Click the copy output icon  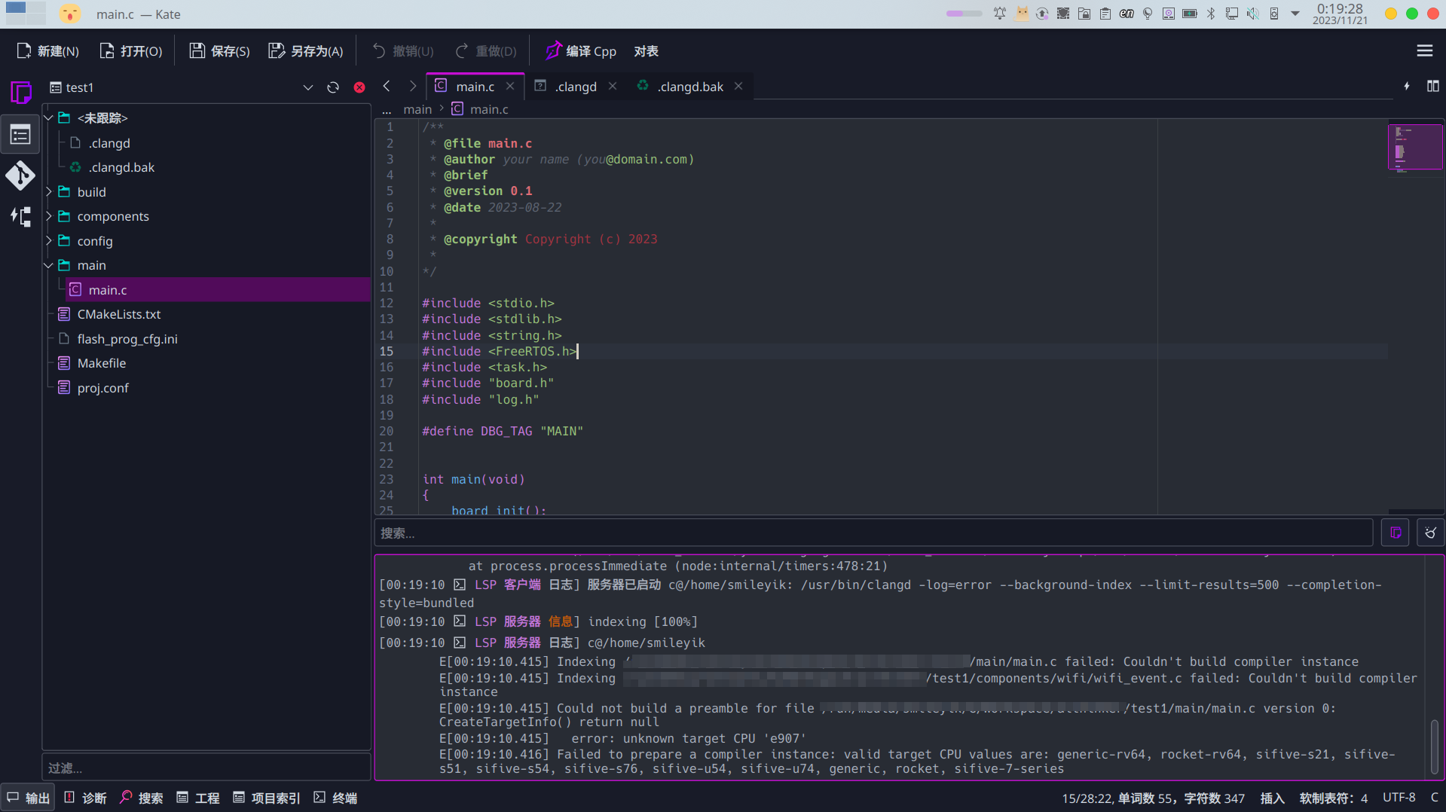click(1396, 533)
